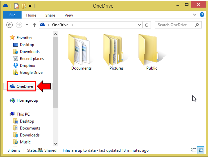Expand the root chevron before OneDrive in address bar
The height and width of the screenshot is (157, 209).
(48, 25)
